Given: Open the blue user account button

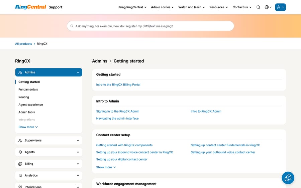Looking at the screenshot, I should [280, 7].
